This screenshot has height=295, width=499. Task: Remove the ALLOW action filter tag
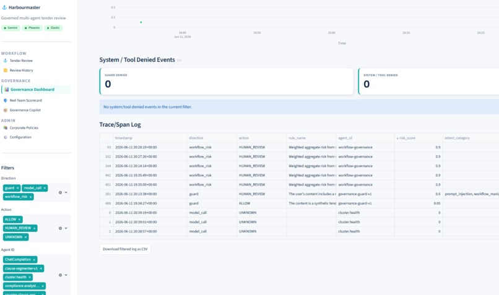19,220
